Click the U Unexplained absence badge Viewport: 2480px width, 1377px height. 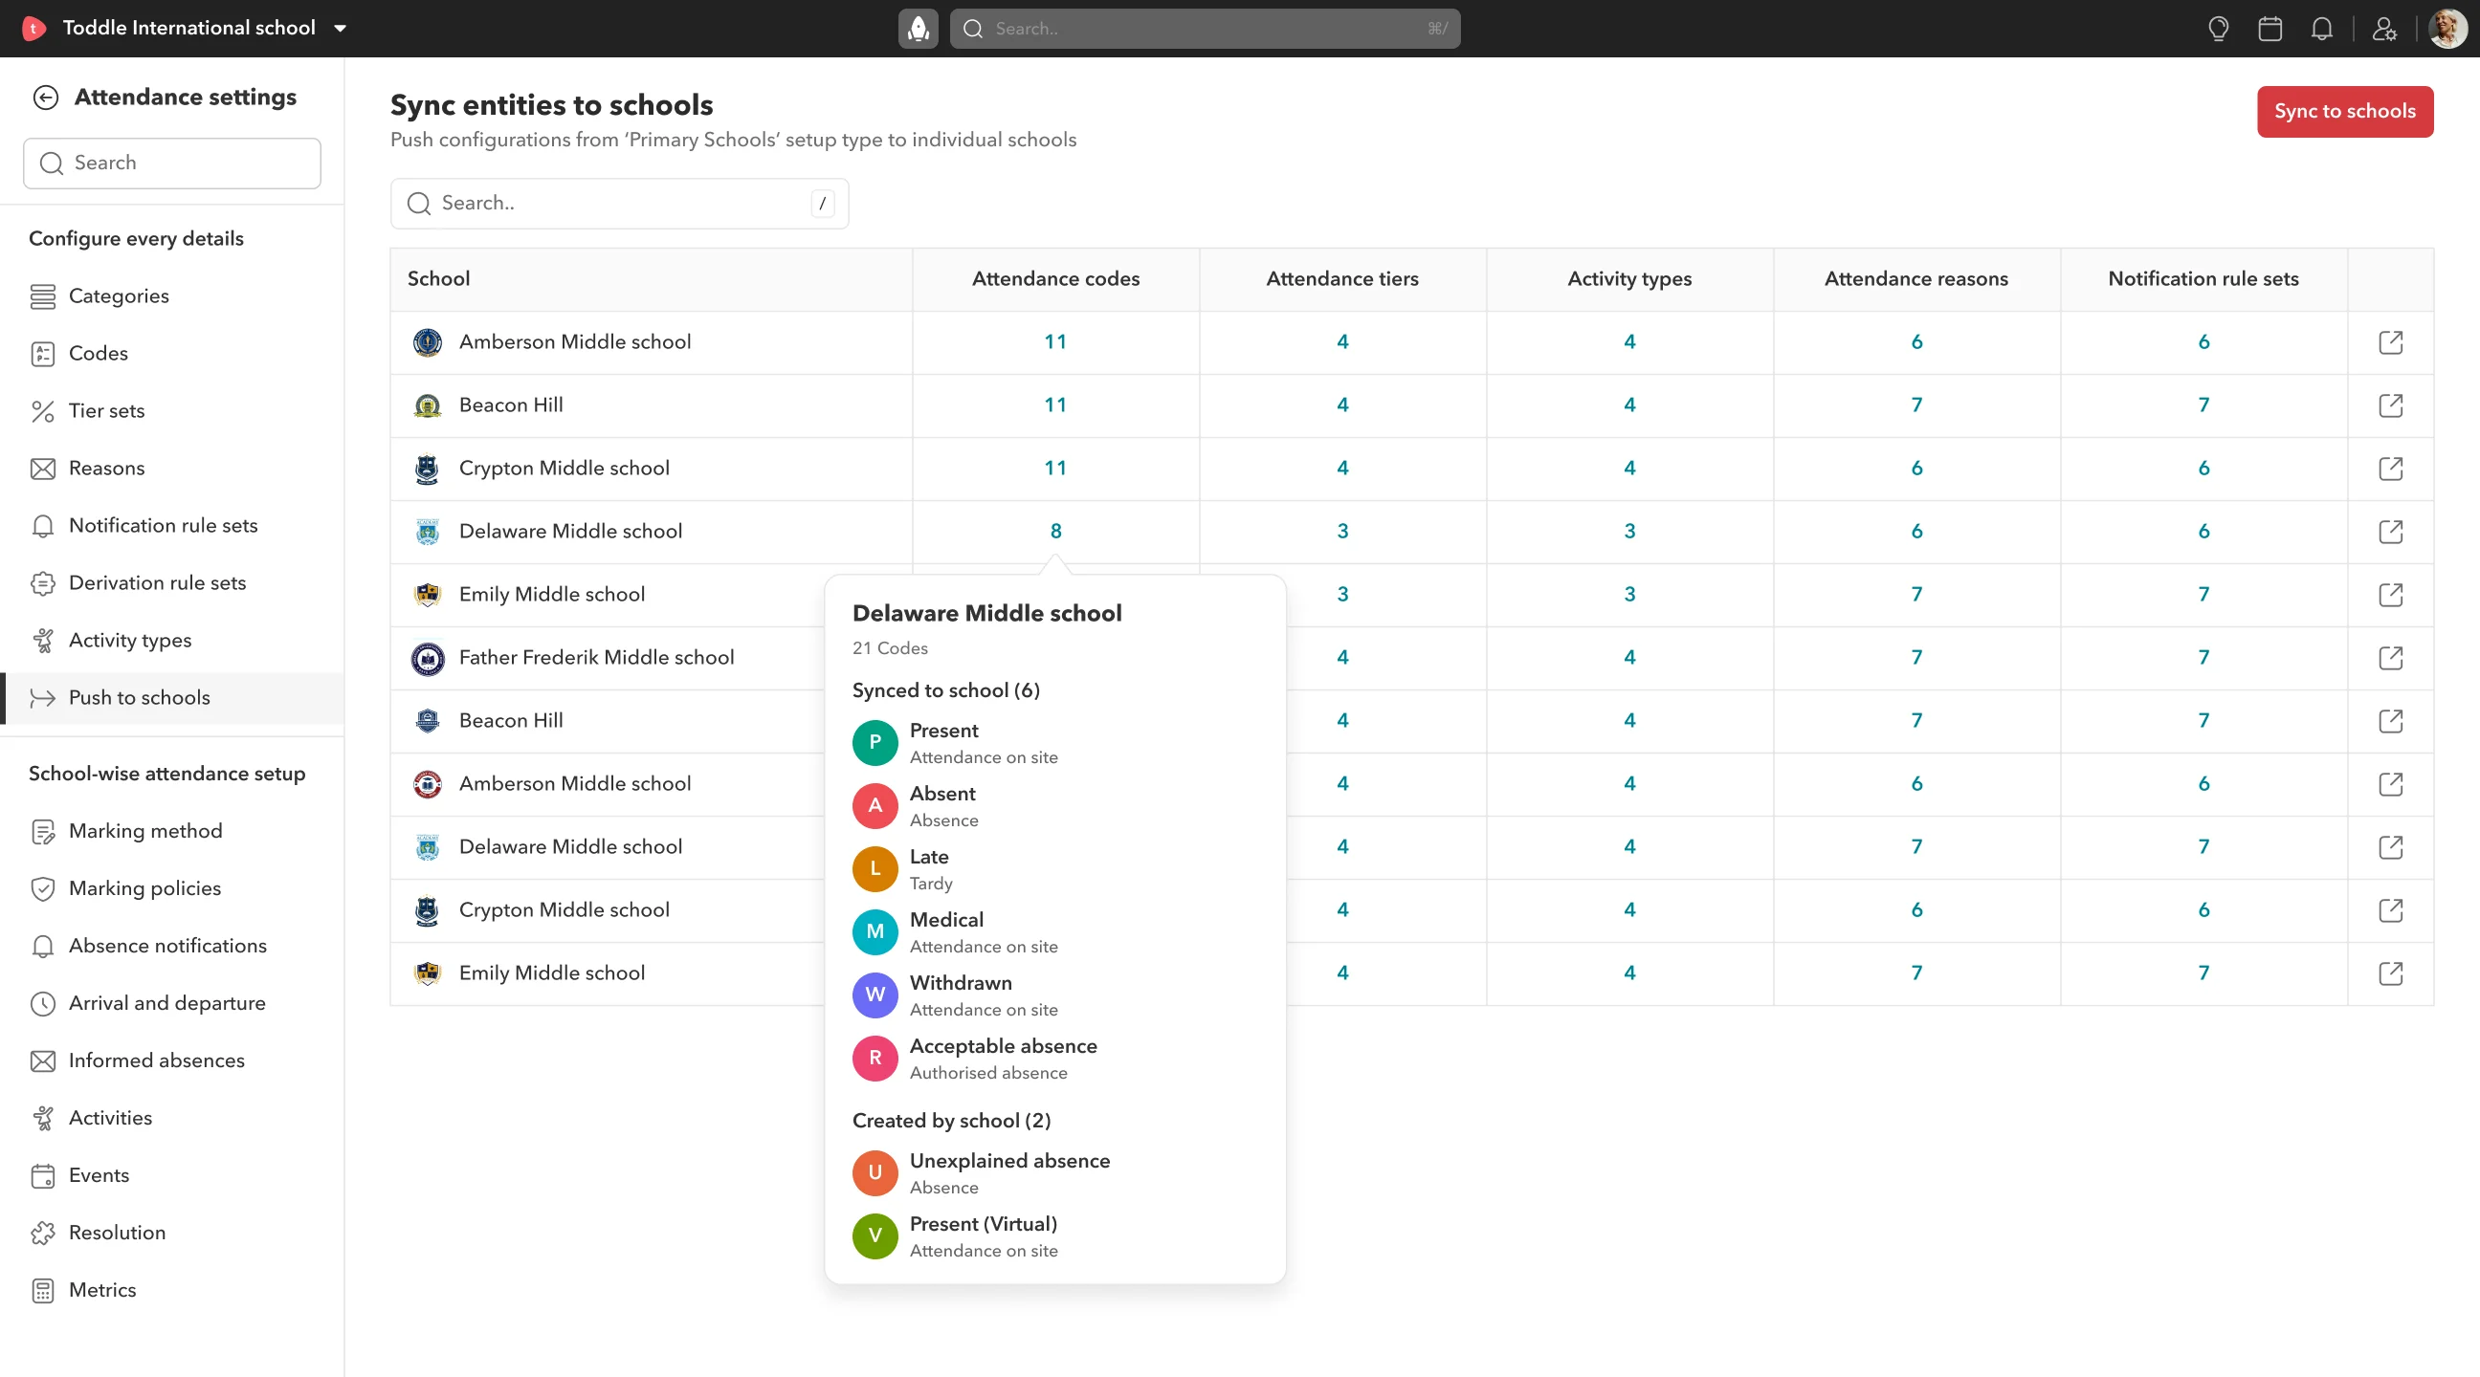(x=875, y=1173)
